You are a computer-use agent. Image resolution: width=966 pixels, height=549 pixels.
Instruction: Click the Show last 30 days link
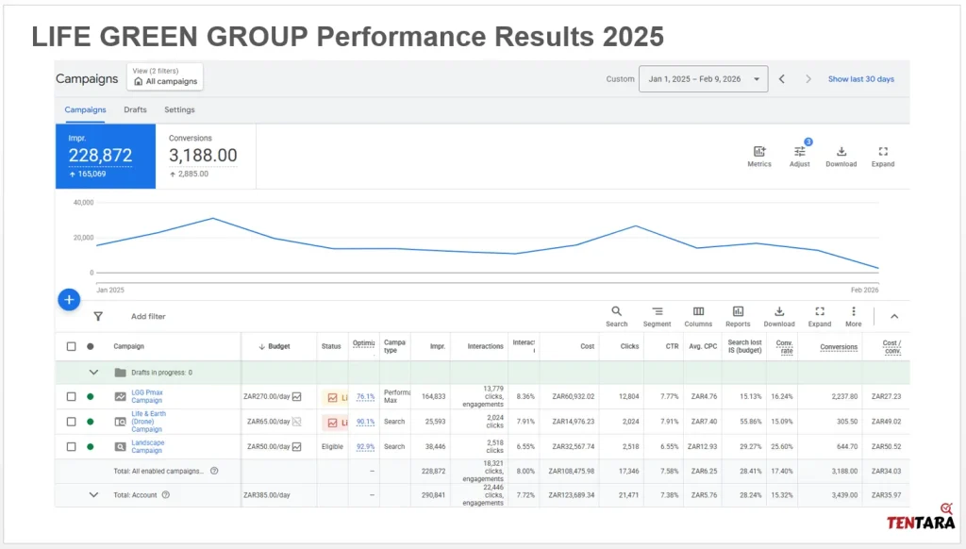(860, 79)
